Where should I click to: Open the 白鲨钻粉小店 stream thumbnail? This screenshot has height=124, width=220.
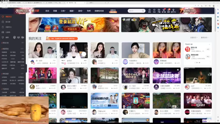coord(105,101)
